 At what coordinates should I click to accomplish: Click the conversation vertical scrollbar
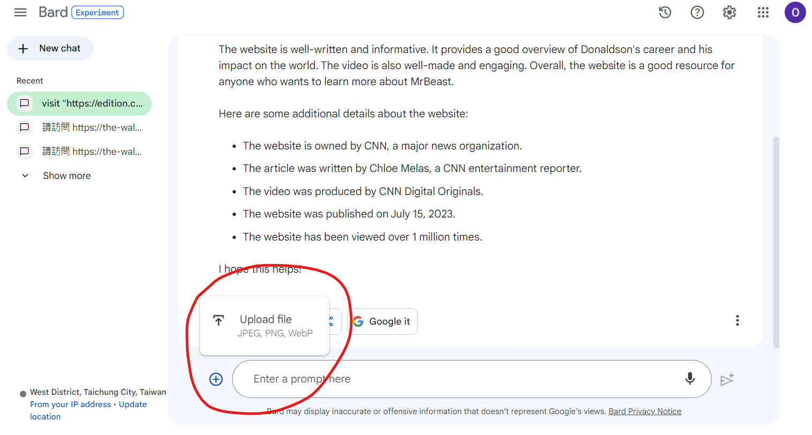pos(776,242)
